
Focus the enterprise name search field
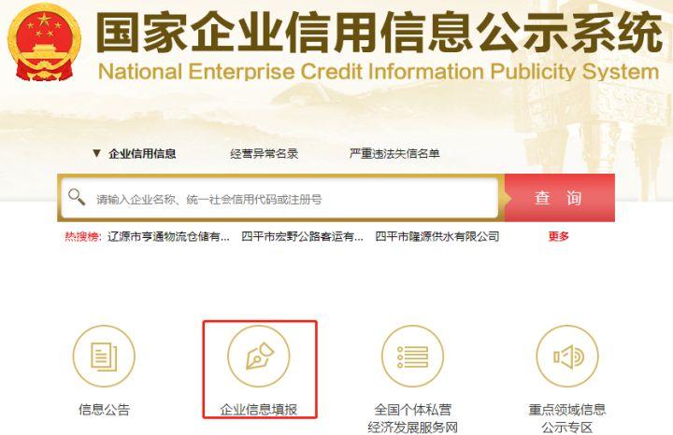coord(279,198)
